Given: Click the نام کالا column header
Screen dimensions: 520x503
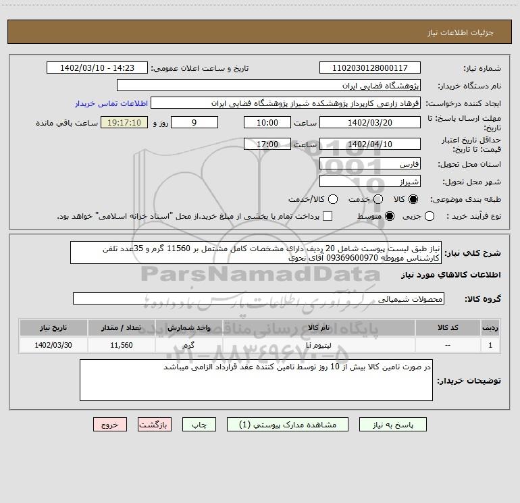Looking at the screenshot, I should [319, 327].
